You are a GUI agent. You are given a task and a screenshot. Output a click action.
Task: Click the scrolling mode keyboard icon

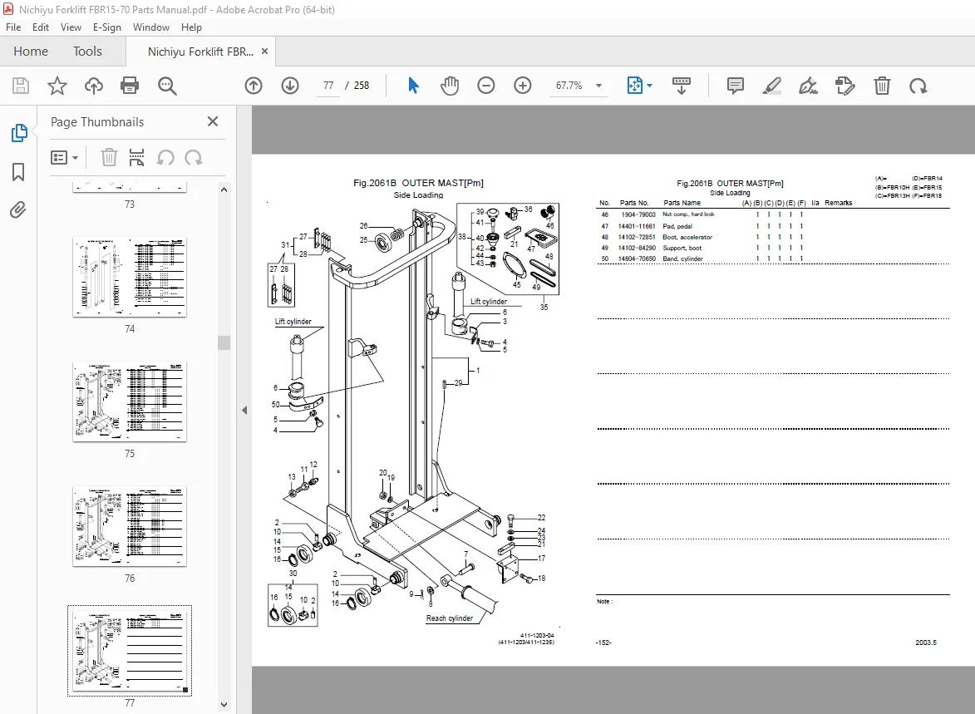tap(682, 86)
